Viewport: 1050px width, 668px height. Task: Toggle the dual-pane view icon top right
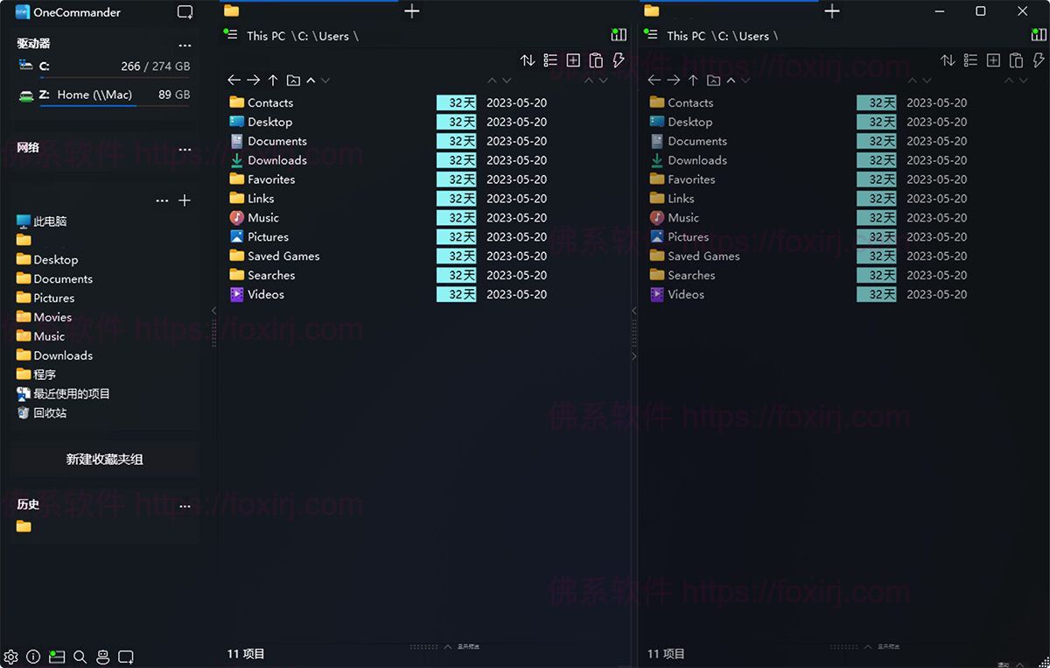click(x=185, y=12)
